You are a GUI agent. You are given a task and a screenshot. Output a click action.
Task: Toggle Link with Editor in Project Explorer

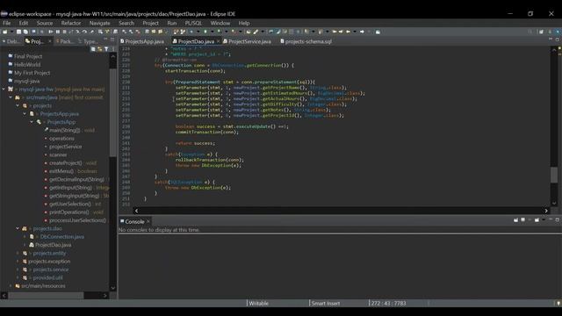click(99, 49)
